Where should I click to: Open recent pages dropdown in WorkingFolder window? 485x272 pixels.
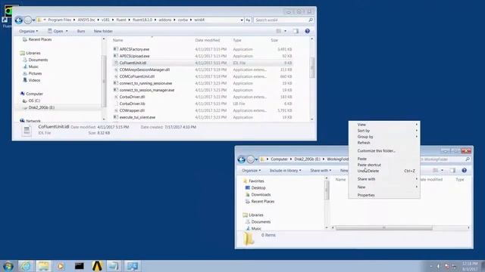point(256,159)
